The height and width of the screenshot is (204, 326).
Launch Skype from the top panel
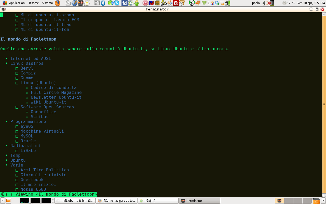coord(117,3)
